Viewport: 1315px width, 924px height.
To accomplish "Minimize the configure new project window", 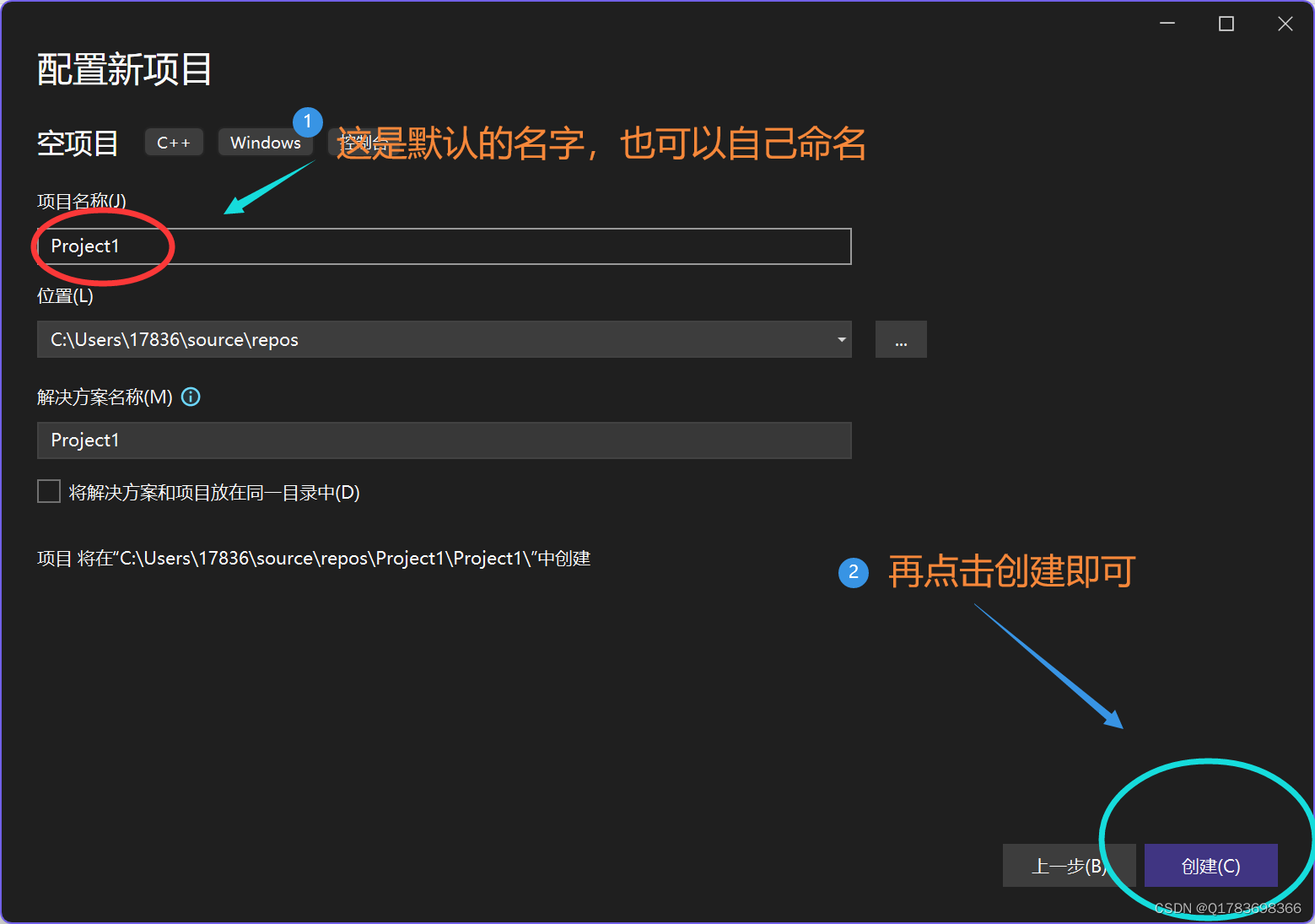I will click(1167, 24).
